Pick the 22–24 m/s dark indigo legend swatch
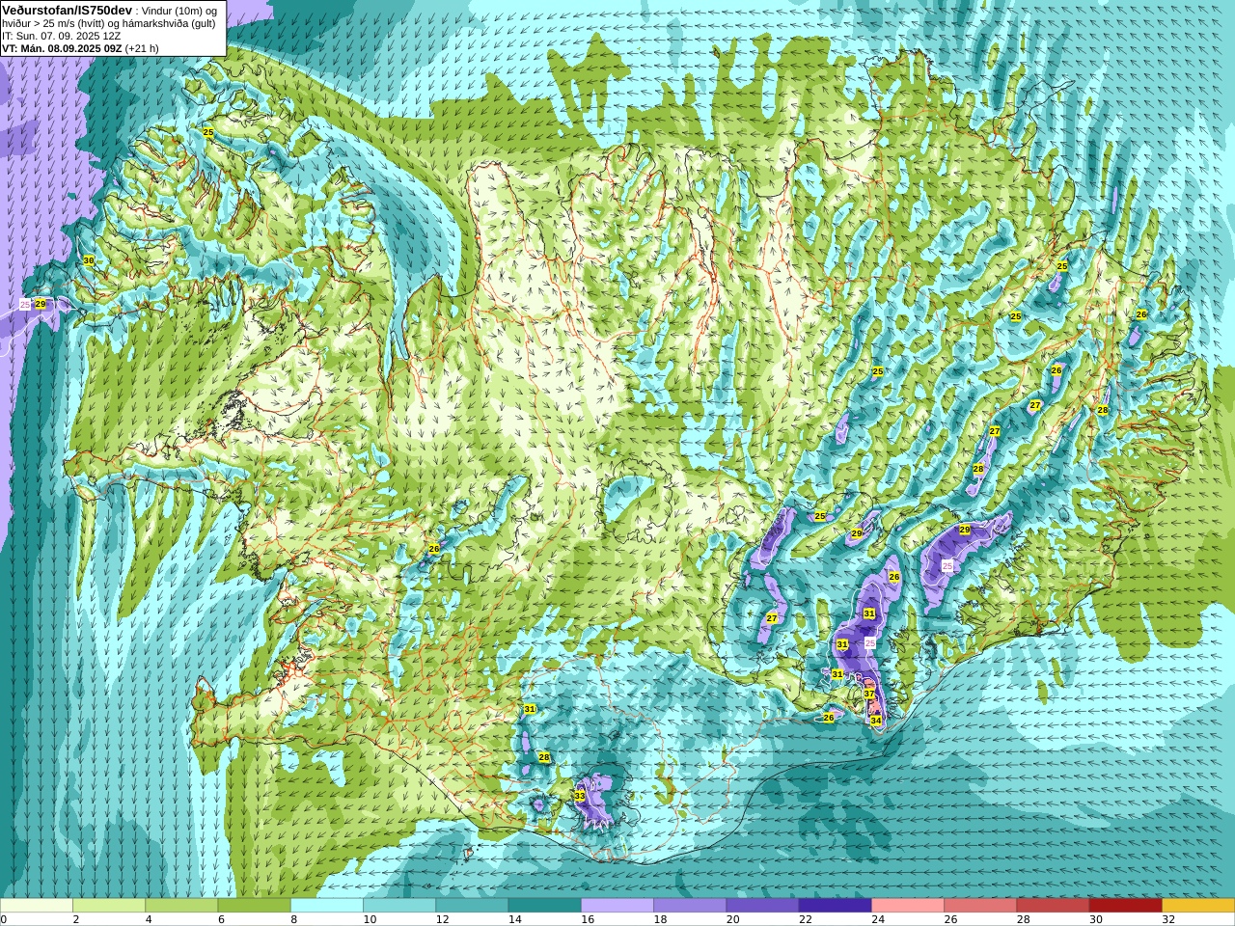 click(836, 906)
